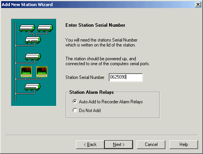Viewport: 203px width, 154px height.
Task: Open Help for this wizard page
Action: tap(184, 144)
